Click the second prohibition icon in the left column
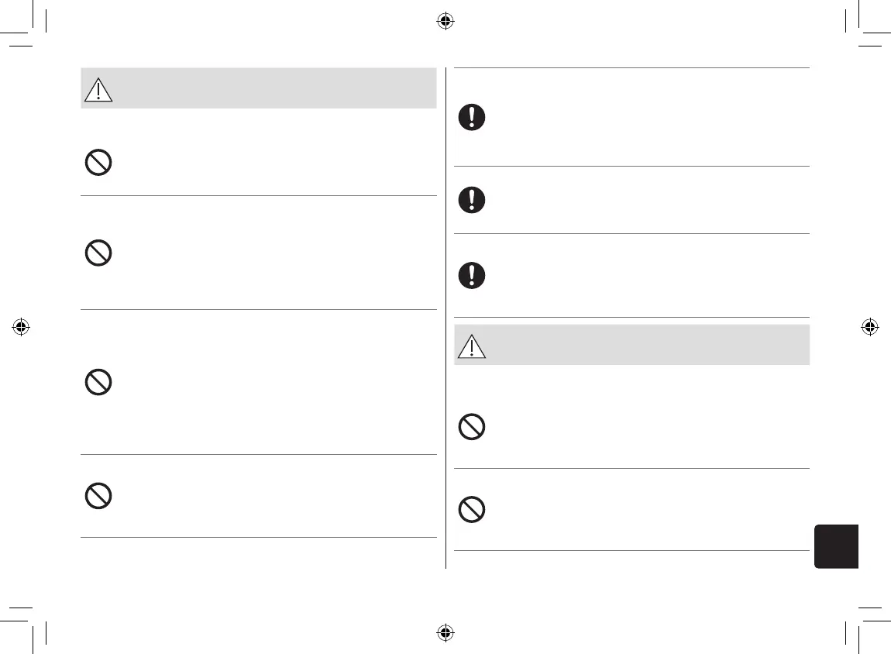891x654 pixels. pos(98,253)
